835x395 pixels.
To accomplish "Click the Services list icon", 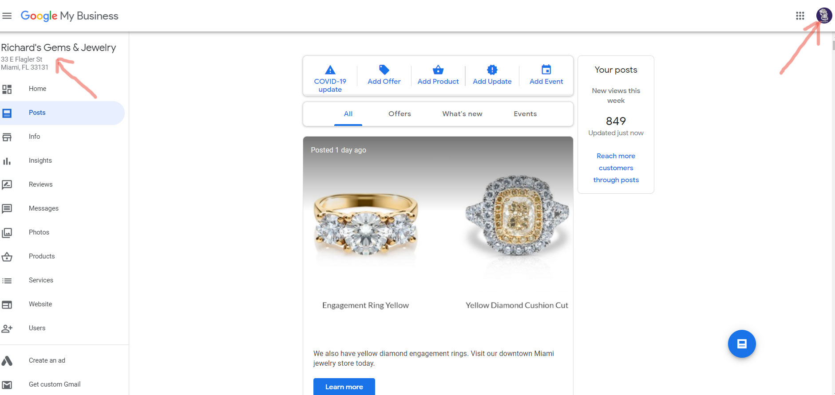I will point(7,281).
